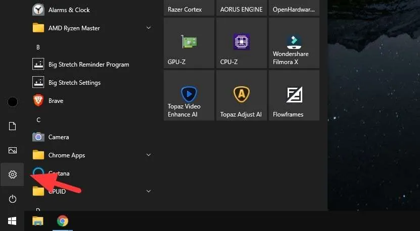
Task: Click the letter B section header
Action: [38, 47]
